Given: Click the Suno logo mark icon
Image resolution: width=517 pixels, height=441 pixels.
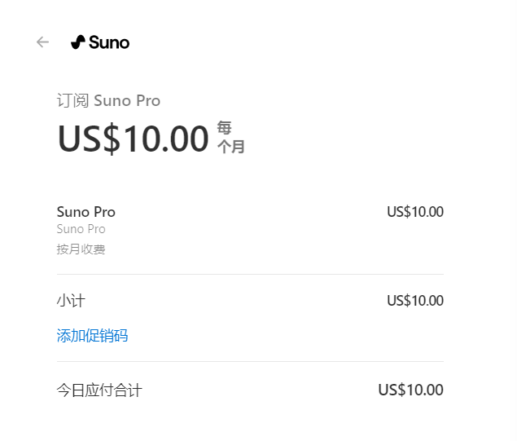Looking at the screenshot, I should 78,42.
